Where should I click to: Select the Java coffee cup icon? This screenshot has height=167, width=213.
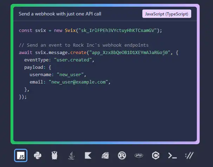point(71,155)
